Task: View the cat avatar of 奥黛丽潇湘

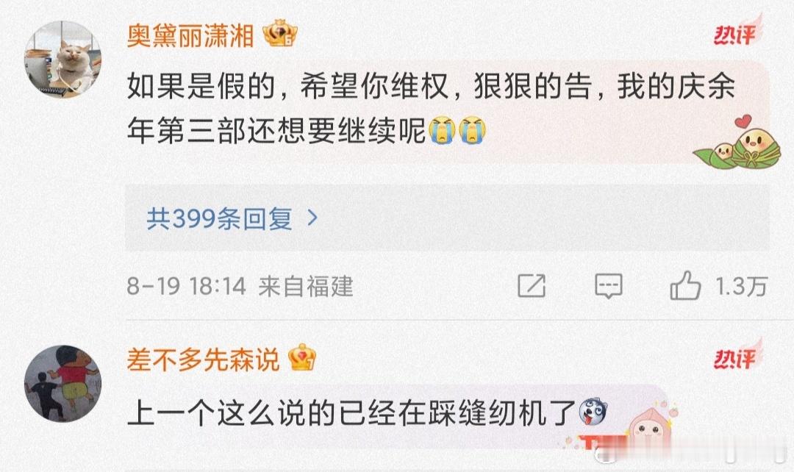Action: pos(62,60)
